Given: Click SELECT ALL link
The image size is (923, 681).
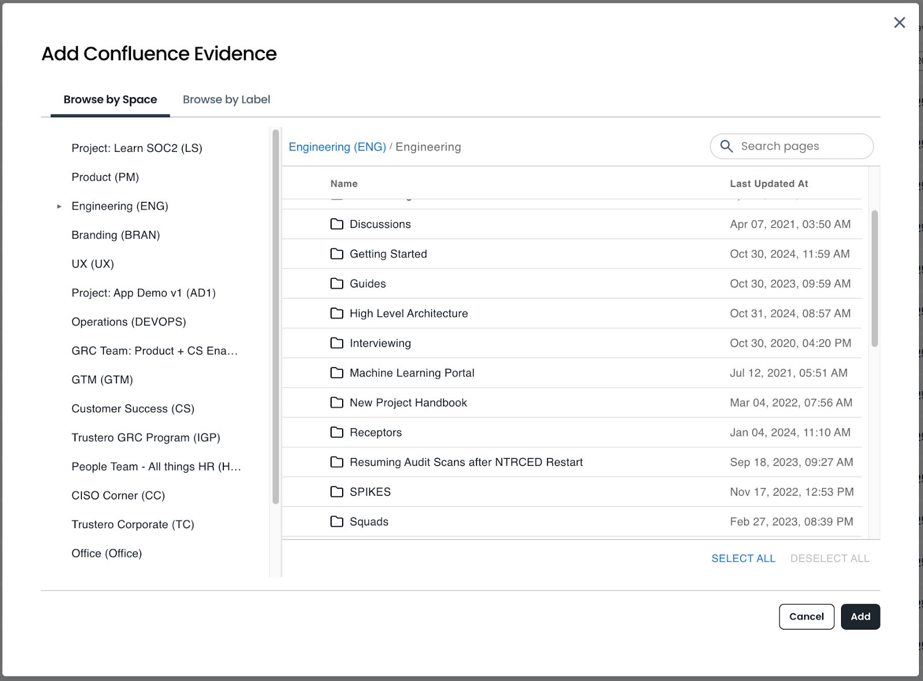Looking at the screenshot, I should [744, 558].
